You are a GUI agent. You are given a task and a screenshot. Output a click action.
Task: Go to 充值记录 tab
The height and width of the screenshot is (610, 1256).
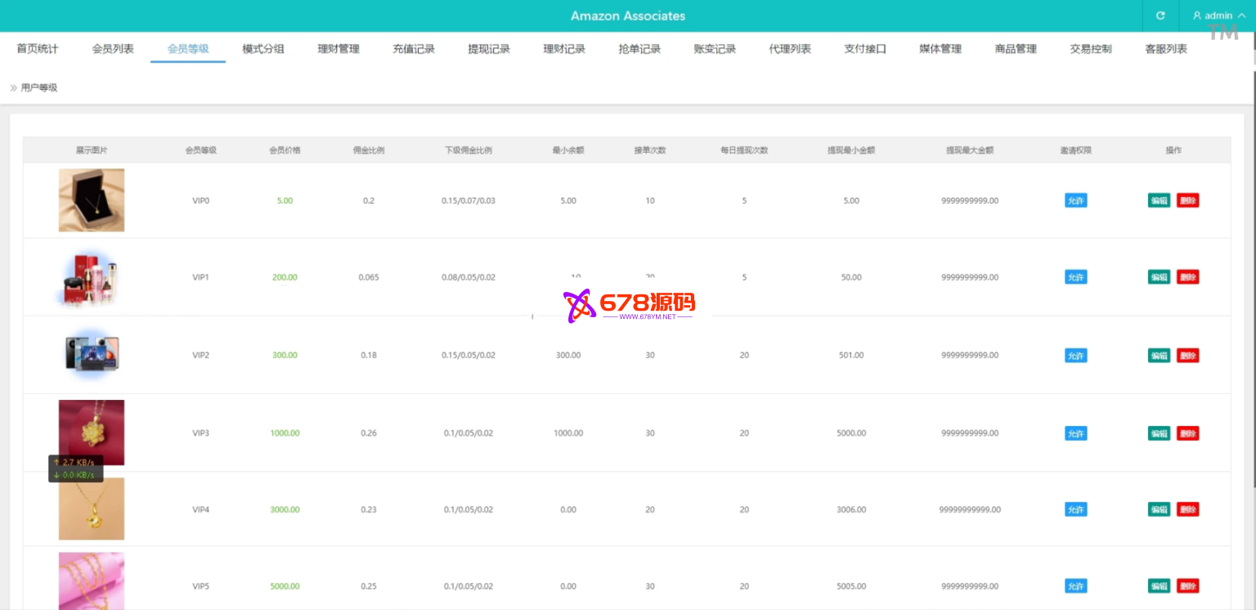[x=414, y=49]
